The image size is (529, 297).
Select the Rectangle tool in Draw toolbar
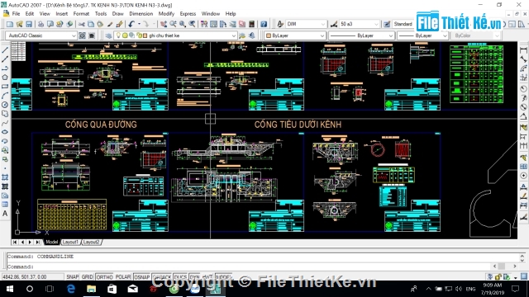pyautogui.click(x=5, y=87)
